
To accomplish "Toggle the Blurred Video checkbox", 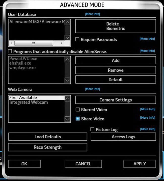I will click(78, 110).
